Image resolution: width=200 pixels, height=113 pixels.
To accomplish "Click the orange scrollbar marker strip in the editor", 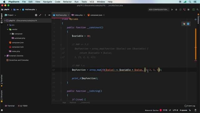I will [x=196, y=44].
